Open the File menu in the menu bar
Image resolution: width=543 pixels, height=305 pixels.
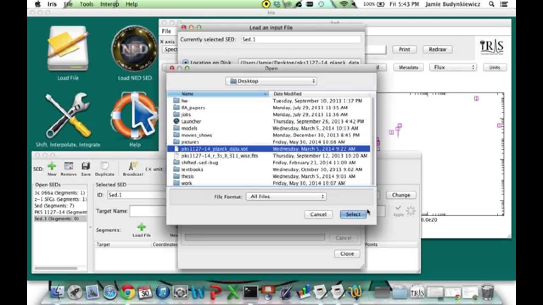(68, 4)
